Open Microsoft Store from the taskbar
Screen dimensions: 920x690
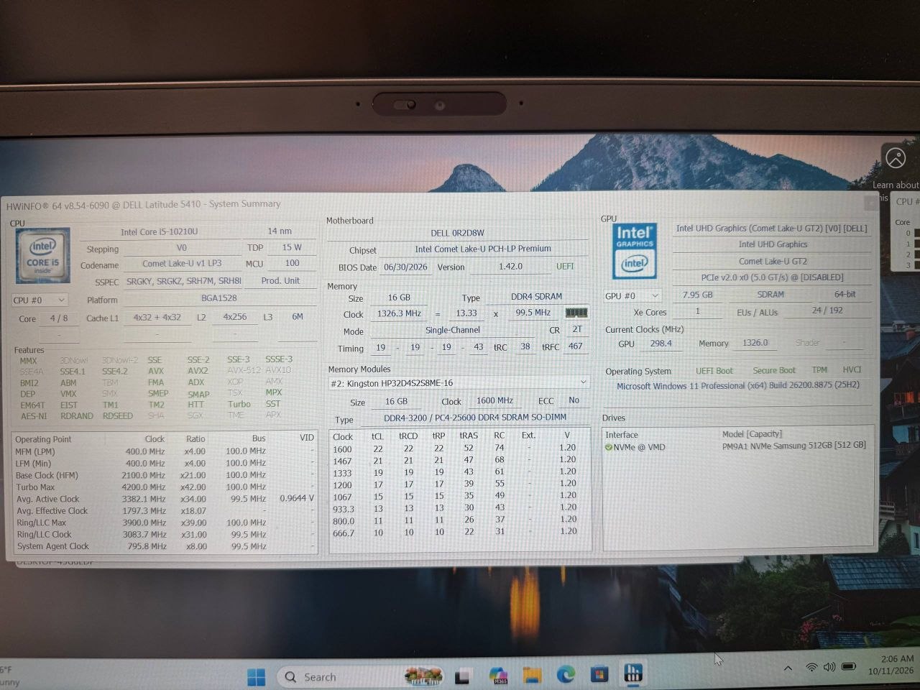(599, 674)
